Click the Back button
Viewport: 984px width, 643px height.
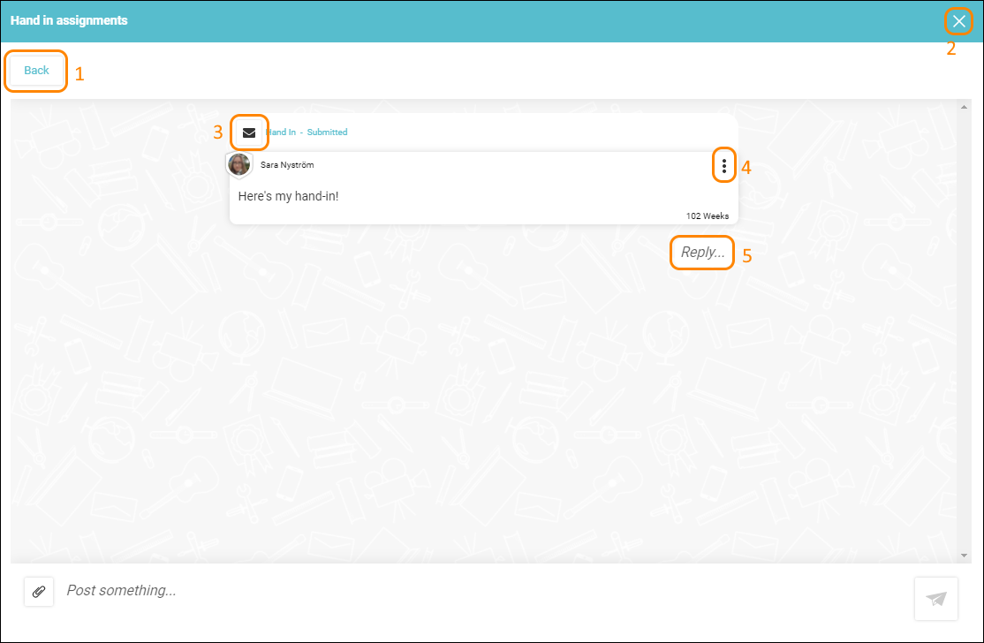click(36, 71)
